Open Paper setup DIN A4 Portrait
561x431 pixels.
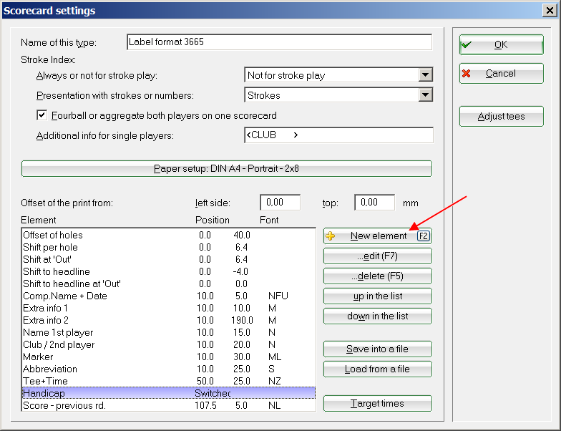(227, 169)
